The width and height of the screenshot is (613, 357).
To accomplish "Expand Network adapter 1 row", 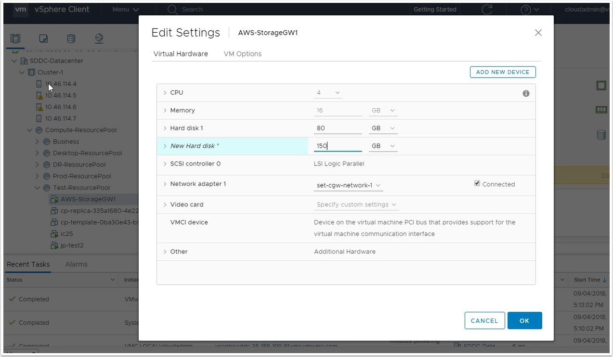I will pyautogui.click(x=165, y=184).
